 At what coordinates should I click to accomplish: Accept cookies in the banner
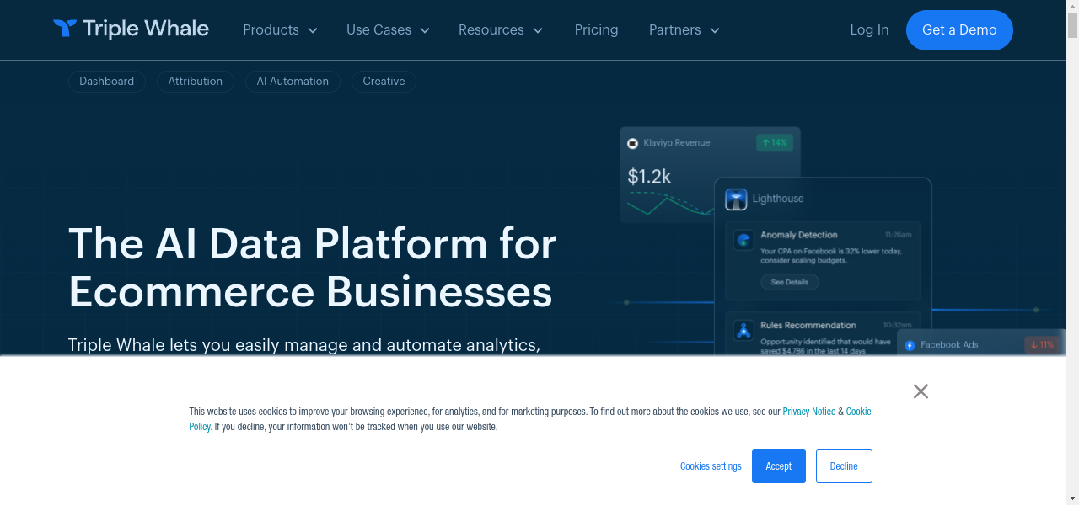(778, 466)
